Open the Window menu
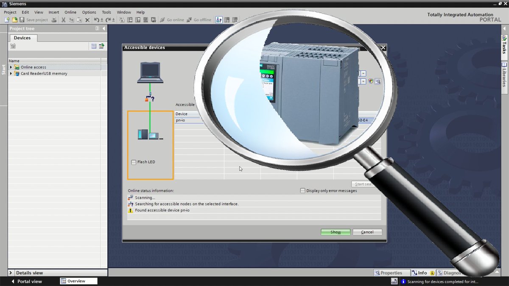This screenshot has width=509, height=286. pos(124,12)
